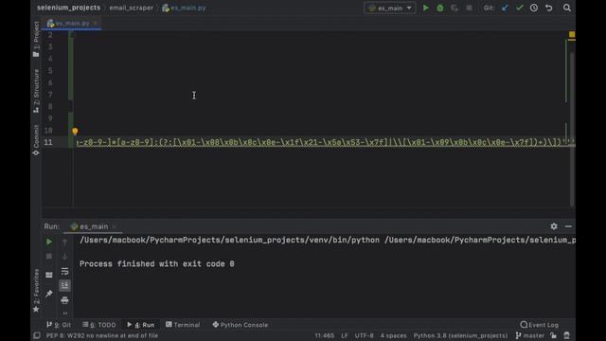Show Git history clock icon
The image size is (606, 341).
[x=534, y=8]
